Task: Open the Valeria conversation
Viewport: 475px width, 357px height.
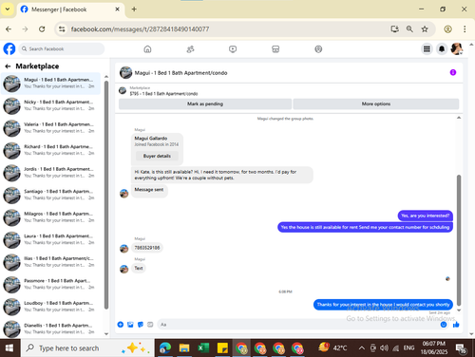Action: tap(50, 128)
